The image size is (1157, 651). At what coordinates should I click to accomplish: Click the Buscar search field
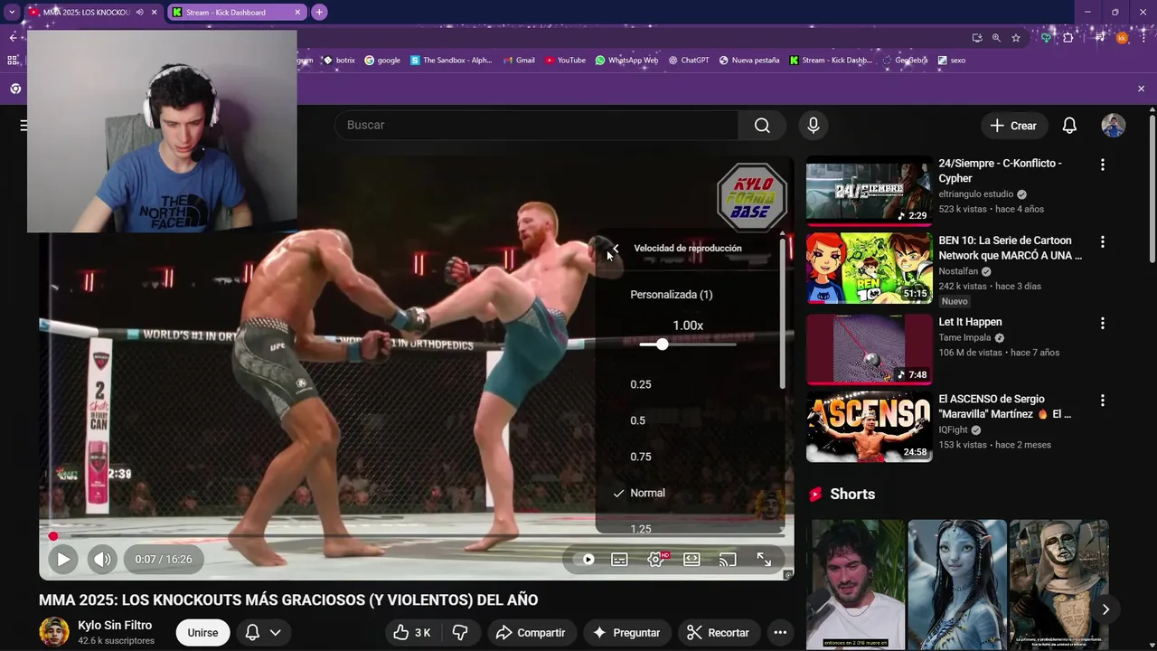(x=537, y=125)
